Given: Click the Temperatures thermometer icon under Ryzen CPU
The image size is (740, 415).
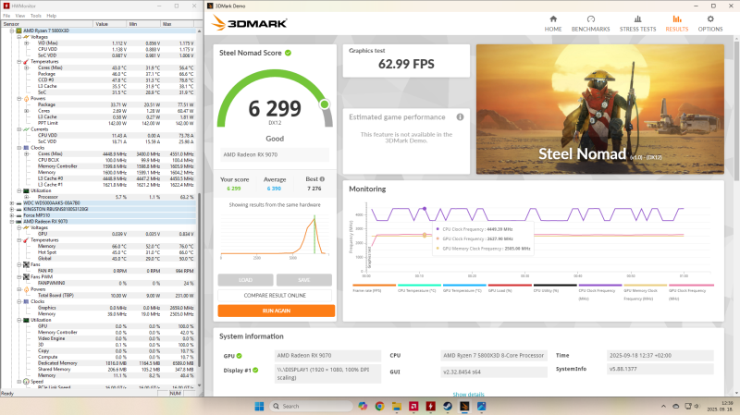Looking at the screenshot, I should click(26, 61).
